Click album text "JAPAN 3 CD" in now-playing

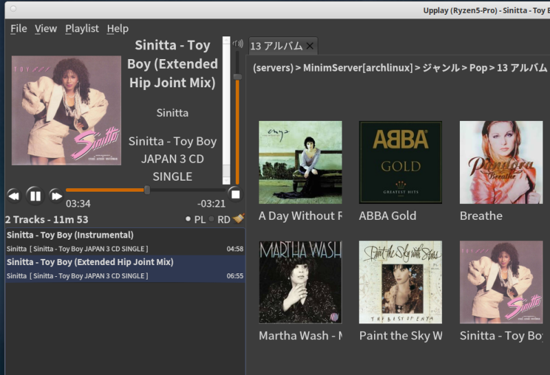pyautogui.click(x=173, y=159)
